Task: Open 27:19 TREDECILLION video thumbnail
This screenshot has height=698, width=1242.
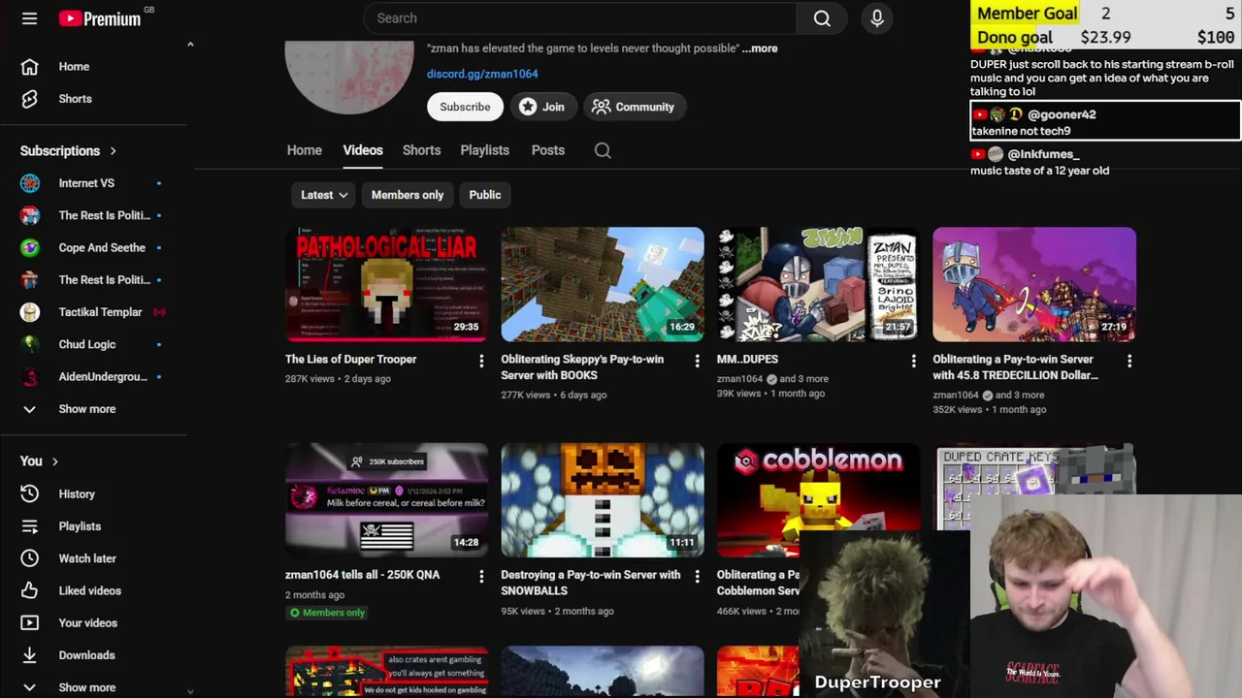Action: [x=1034, y=285]
